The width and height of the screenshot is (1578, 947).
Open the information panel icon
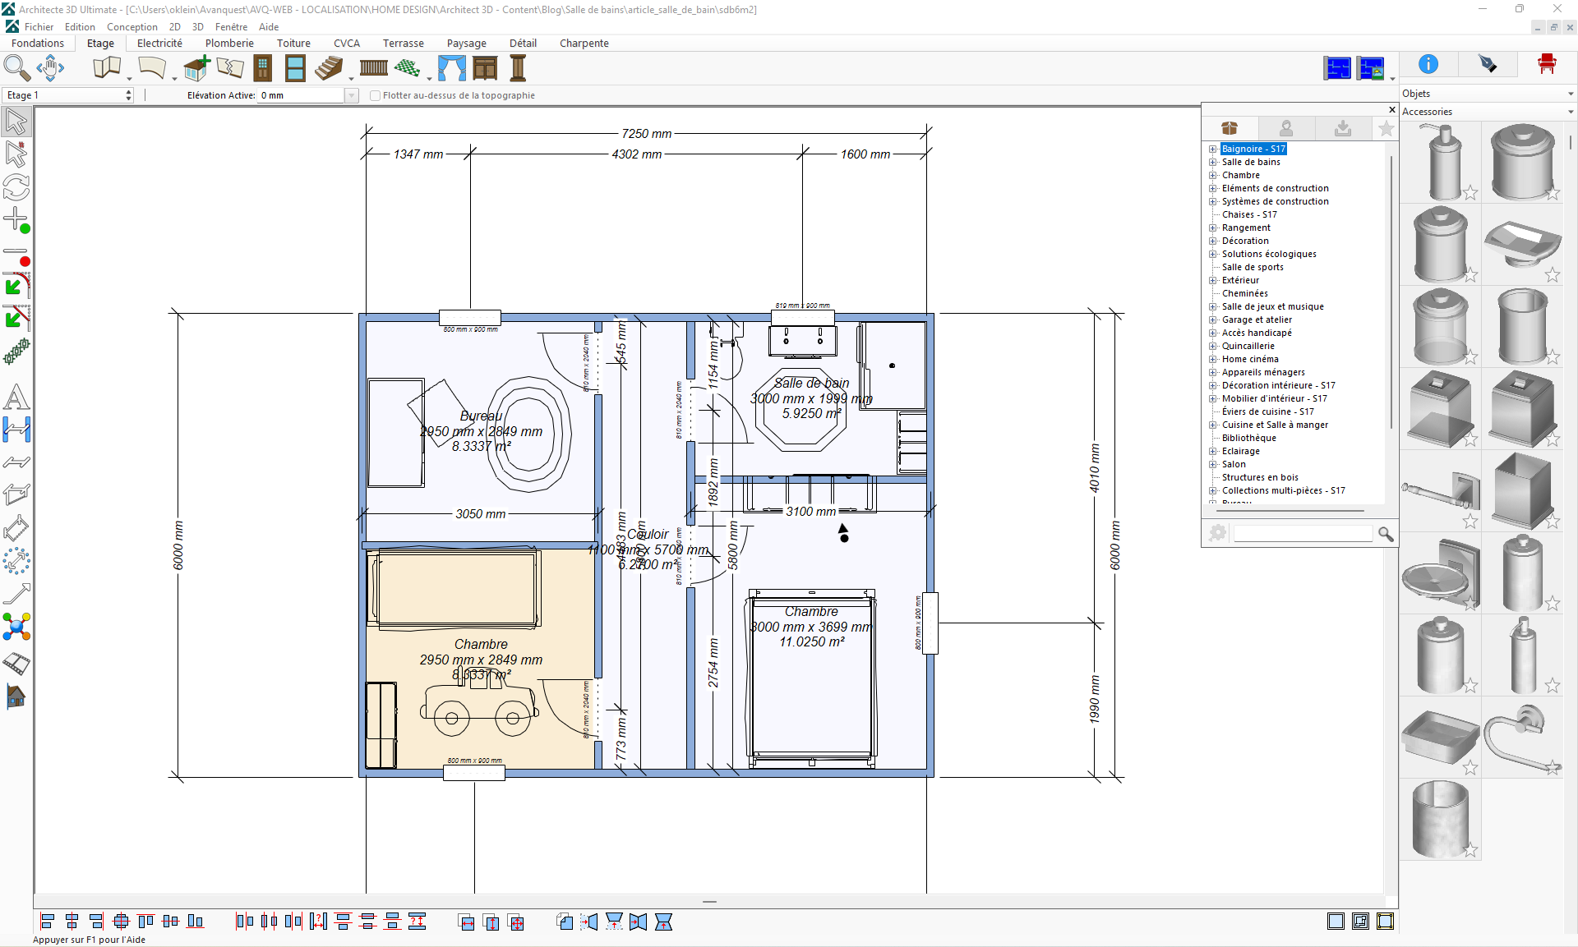tap(1428, 64)
